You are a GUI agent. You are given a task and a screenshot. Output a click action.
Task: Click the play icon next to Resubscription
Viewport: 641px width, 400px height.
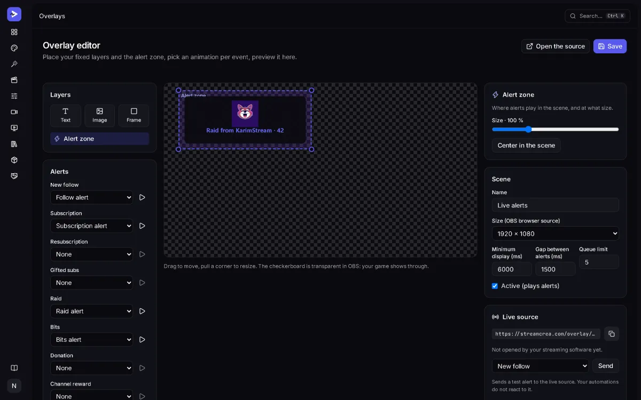click(142, 254)
